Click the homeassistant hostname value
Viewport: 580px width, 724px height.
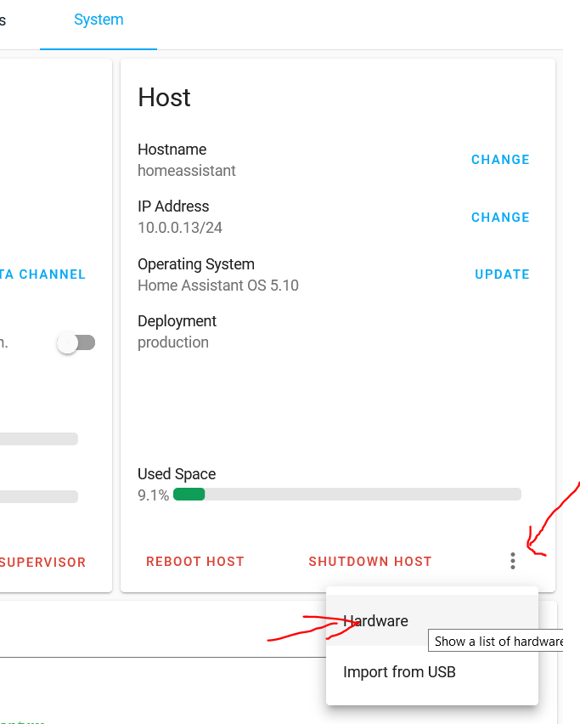[187, 171]
